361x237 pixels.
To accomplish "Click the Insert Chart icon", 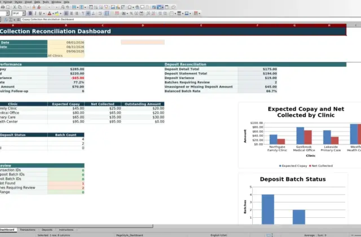I will coord(118,7).
